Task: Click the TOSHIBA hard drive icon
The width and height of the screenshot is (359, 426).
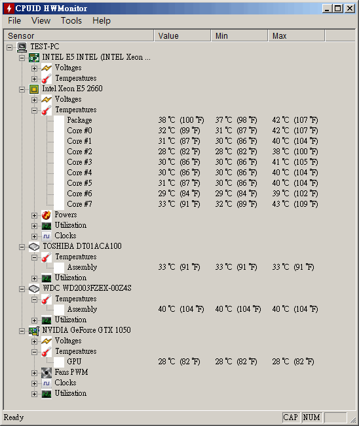Action: (34, 247)
